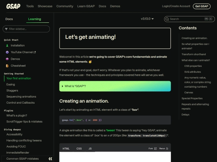
Task: Open the Community menu
Action: click(65, 6)
